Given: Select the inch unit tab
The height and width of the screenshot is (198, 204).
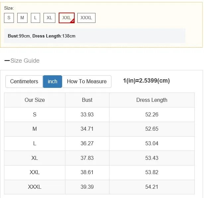Looking at the screenshot, I should (x=52, y=82).
